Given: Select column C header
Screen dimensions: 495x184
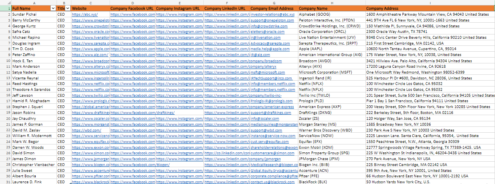Looking at the screenshot, I should coord(90,3).
